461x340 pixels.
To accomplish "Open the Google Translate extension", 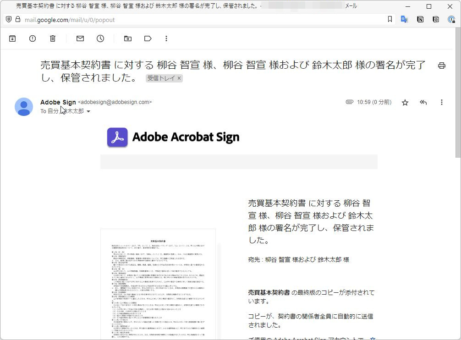I will [x=404, y=19].
